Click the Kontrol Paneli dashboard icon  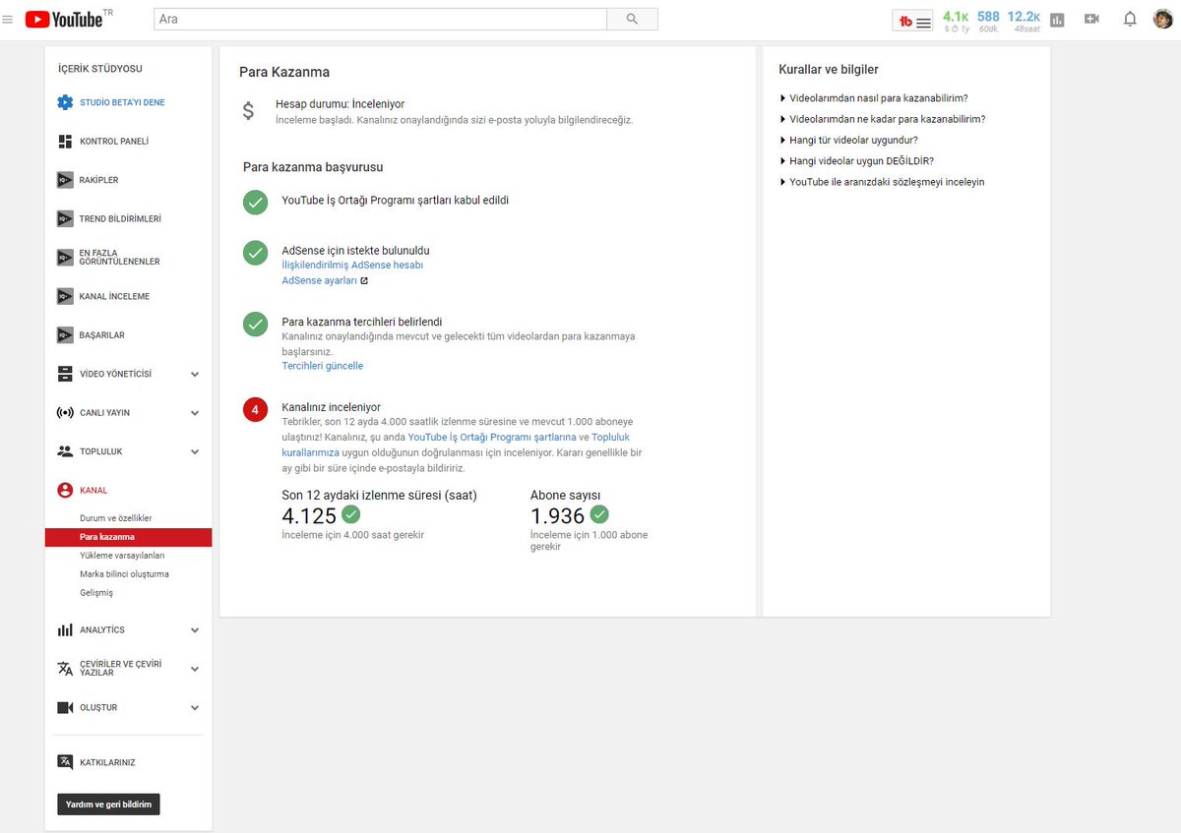65,141
